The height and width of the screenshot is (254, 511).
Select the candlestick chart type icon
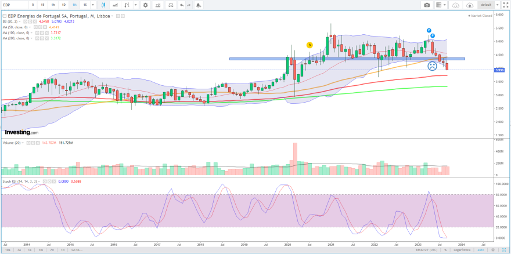tap(103, 5)
